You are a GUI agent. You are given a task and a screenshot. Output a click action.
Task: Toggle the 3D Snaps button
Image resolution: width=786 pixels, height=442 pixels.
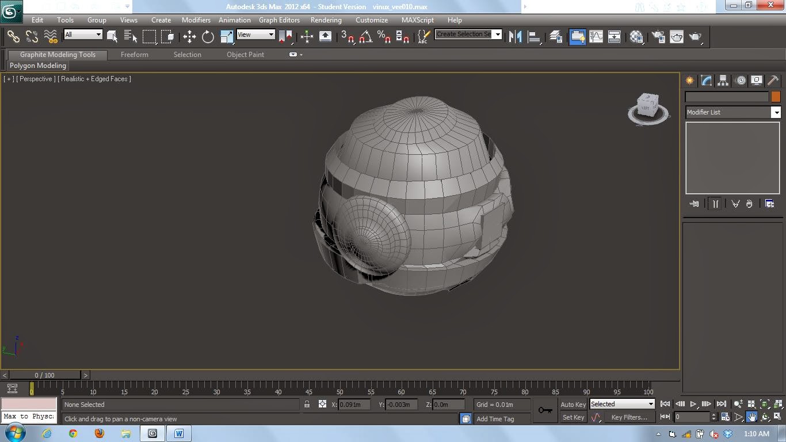(347, 37)
